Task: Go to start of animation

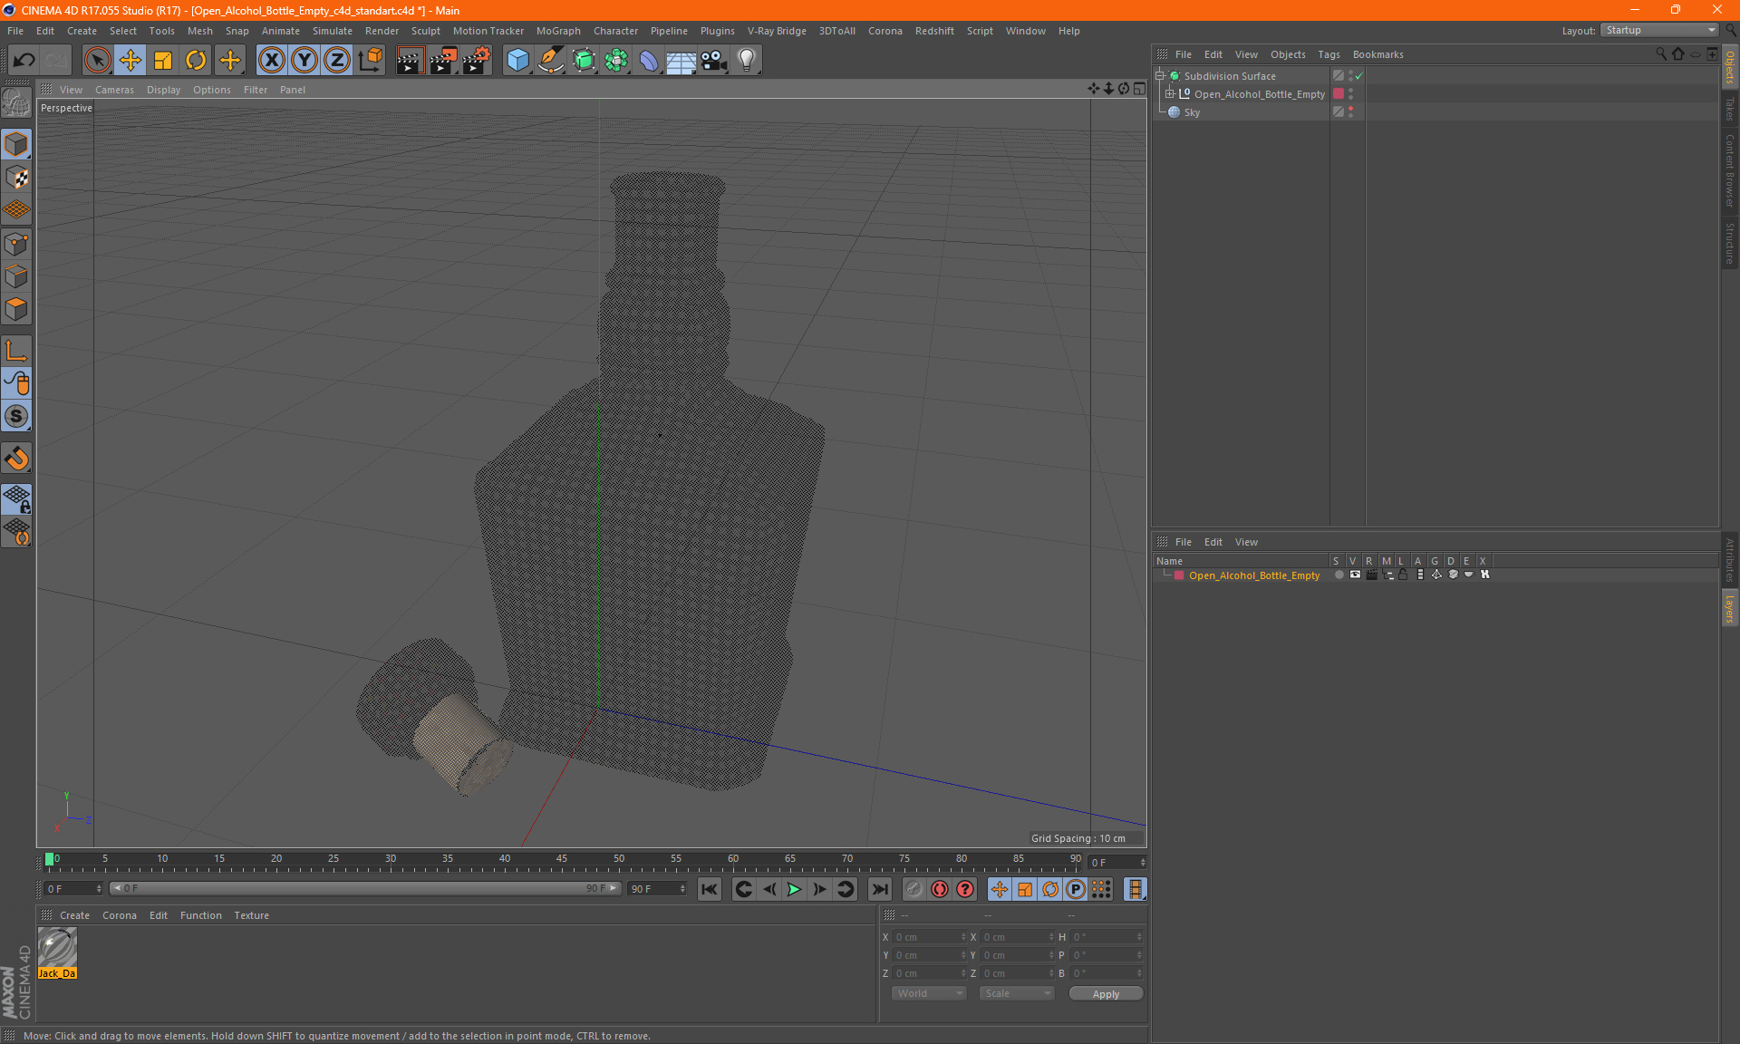Action: (709, 889)
